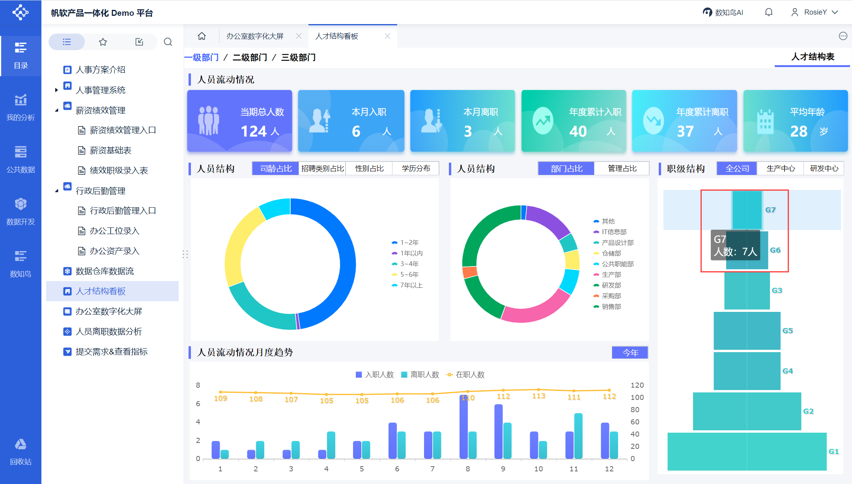This screenshot has width=852, height=484.
Task: Switch 人员结构 to 管理占比
Action: [x=622, y=169]
